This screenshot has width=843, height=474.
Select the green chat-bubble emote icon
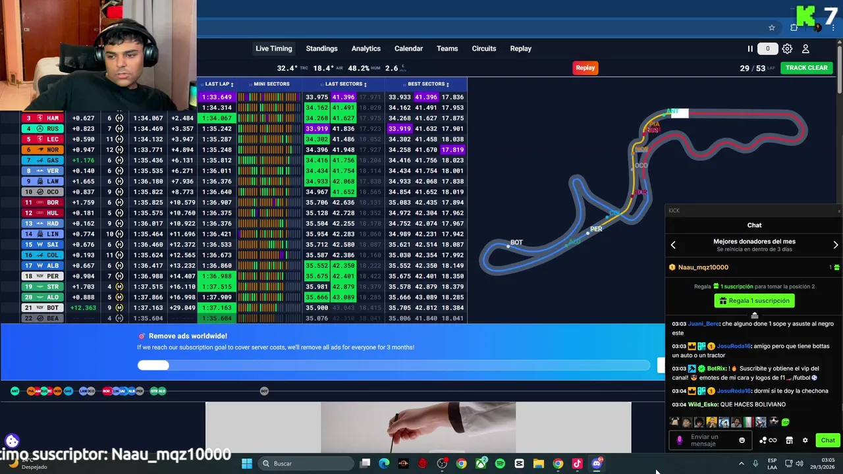point(785,422)
